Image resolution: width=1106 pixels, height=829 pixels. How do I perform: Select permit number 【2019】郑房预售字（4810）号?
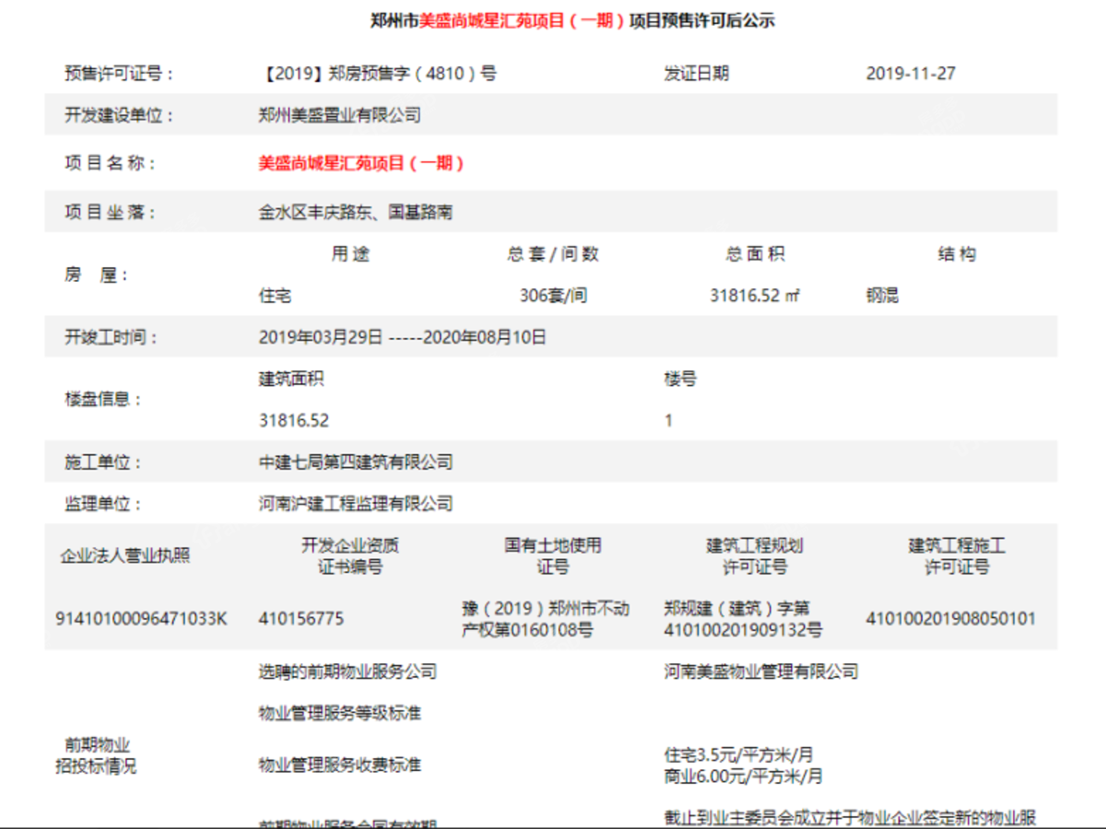pos(378,74)
